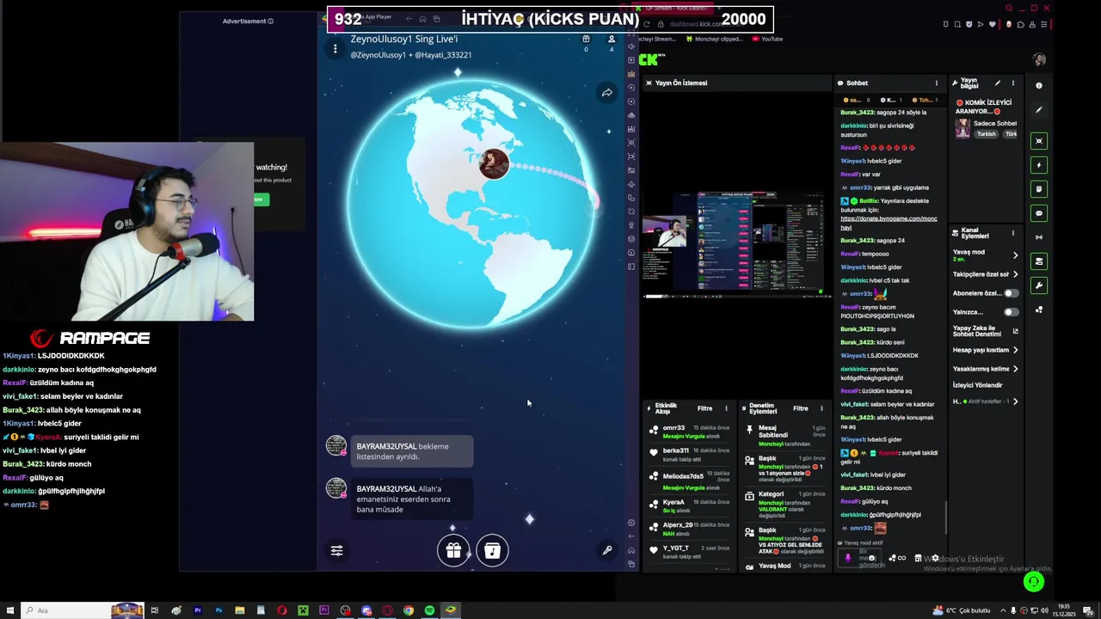Toggle chat bubble icon in right sidebar

click(1039, 213)
